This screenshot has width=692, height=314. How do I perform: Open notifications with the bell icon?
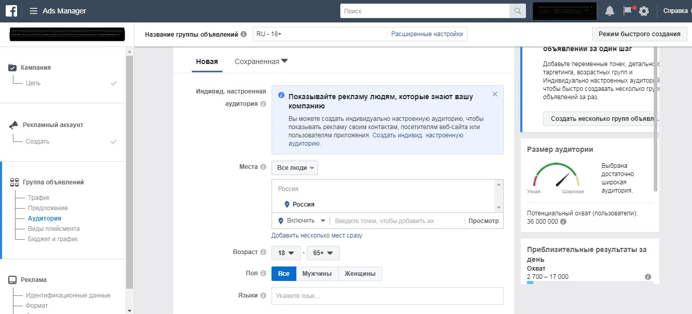coord(609,10)
